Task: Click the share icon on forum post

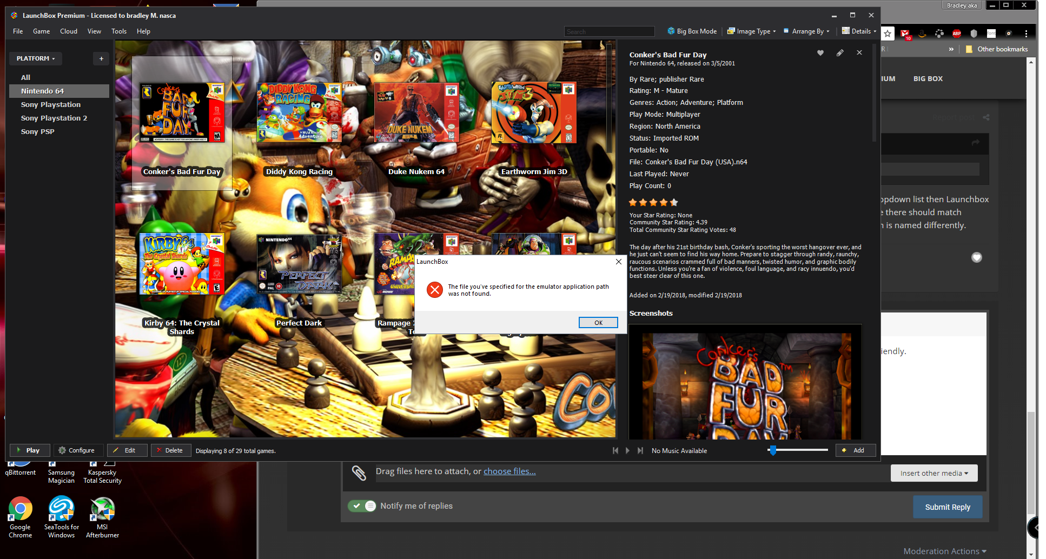Action: [x=987, y=117]
